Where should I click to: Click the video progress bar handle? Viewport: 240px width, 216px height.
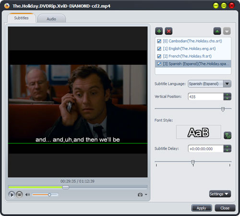(x=65, y=187)
